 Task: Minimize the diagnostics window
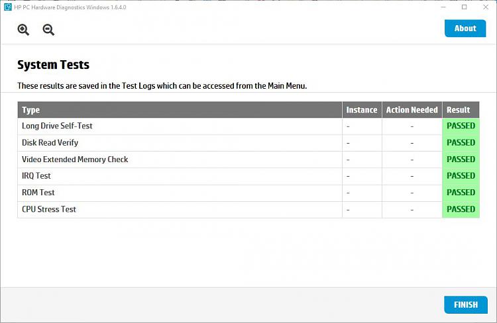pyautogui.click(x=443, y=7)
